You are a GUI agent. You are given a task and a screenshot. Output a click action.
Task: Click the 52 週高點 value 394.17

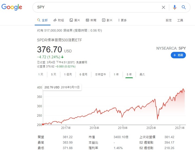click(169, 143)
